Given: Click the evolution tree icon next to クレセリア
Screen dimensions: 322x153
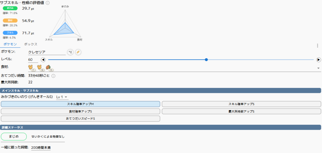Looking at the screenshot, I should pos(70,52).
